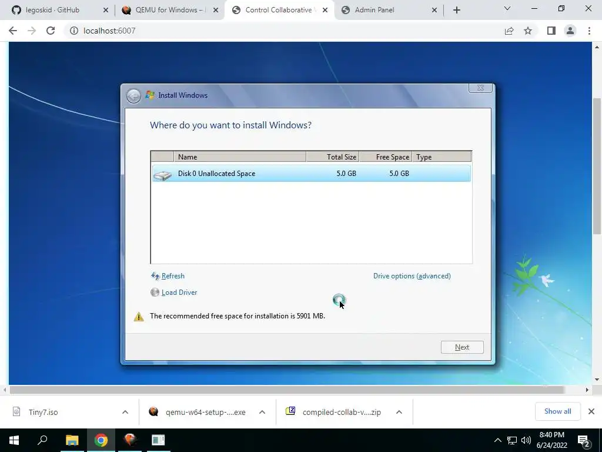Click the page vertical scrollbar
Viewport: 602px width, 452px height.
point(597,166)
